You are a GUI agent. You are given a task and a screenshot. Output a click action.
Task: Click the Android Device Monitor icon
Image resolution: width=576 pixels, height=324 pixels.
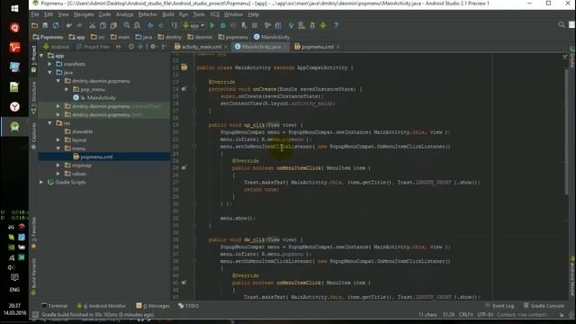(323, 25)
